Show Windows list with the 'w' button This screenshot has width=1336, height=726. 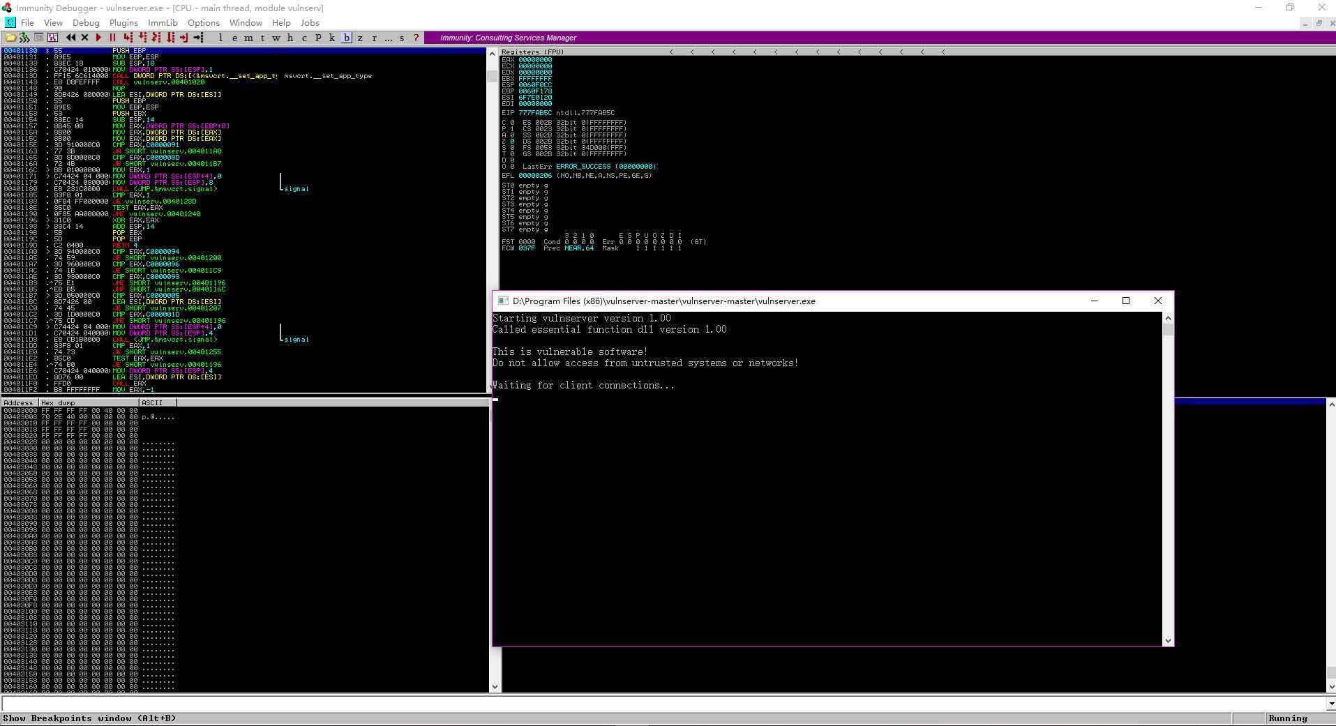click(276, 38)
